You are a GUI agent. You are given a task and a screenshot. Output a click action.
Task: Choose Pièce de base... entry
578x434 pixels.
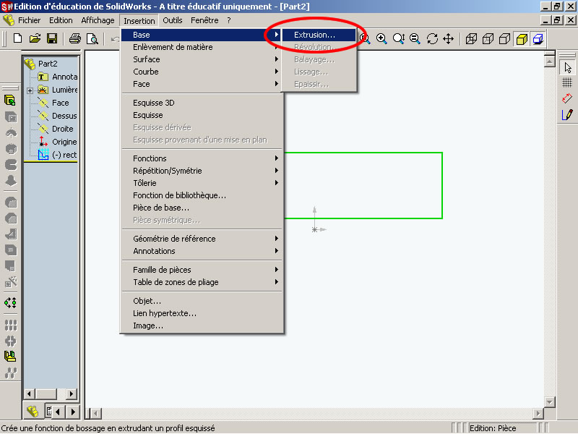click(202, 208)
